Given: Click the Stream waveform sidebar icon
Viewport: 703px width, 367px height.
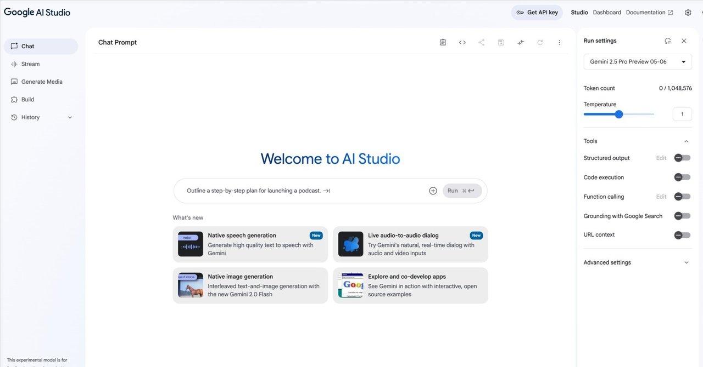Looking at the screenshot, I should [x=14, y=64].
